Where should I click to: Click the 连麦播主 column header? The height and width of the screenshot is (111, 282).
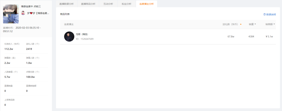pos(69,24)
